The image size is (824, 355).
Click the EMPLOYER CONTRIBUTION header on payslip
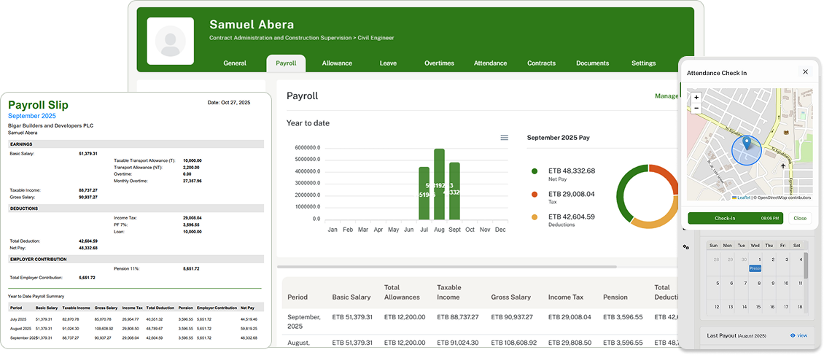pos(136,260)
